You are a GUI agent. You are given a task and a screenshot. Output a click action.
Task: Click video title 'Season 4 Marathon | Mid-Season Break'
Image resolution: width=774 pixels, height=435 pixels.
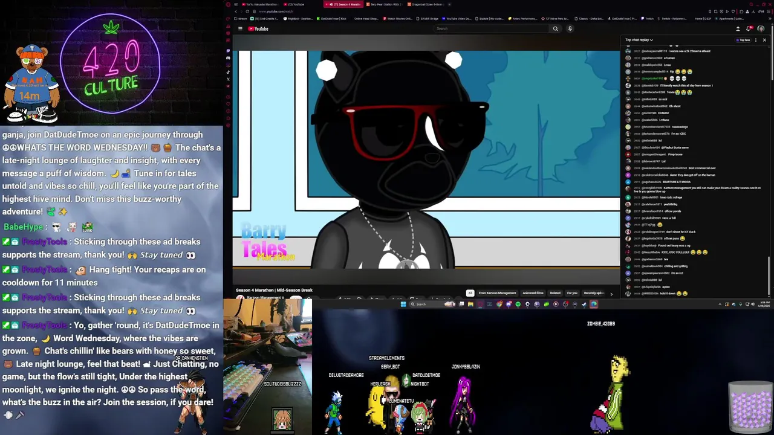point(274,290)
